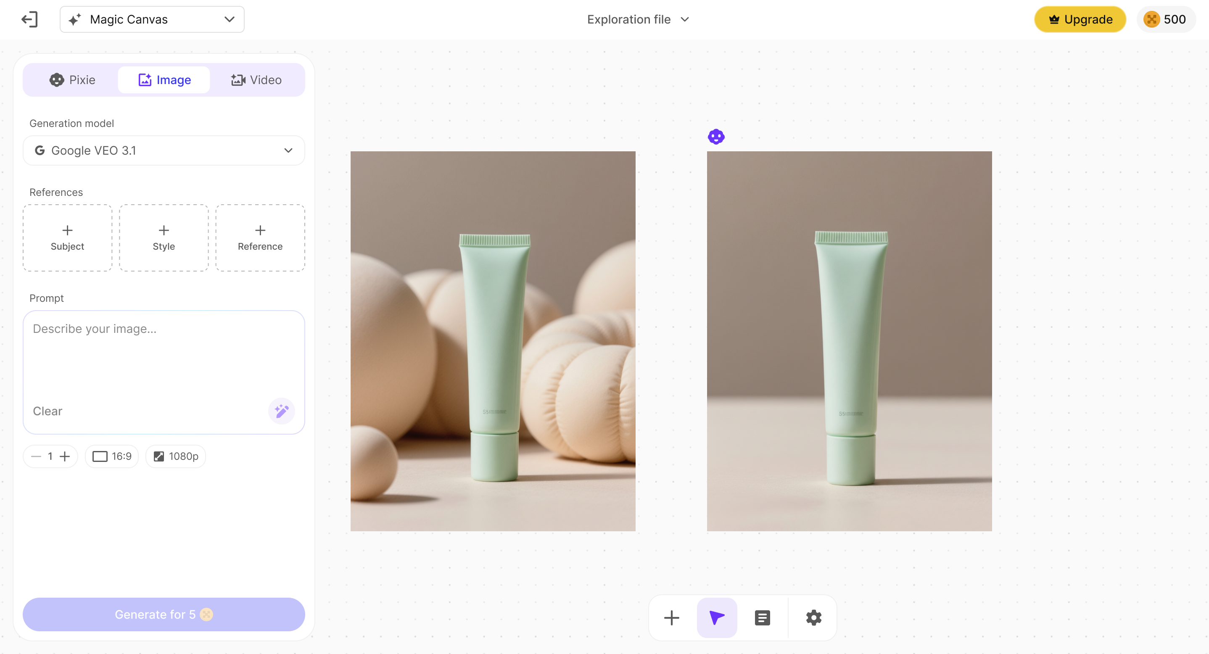
Task: Open canvas settings gear
Action: point(814,618)
